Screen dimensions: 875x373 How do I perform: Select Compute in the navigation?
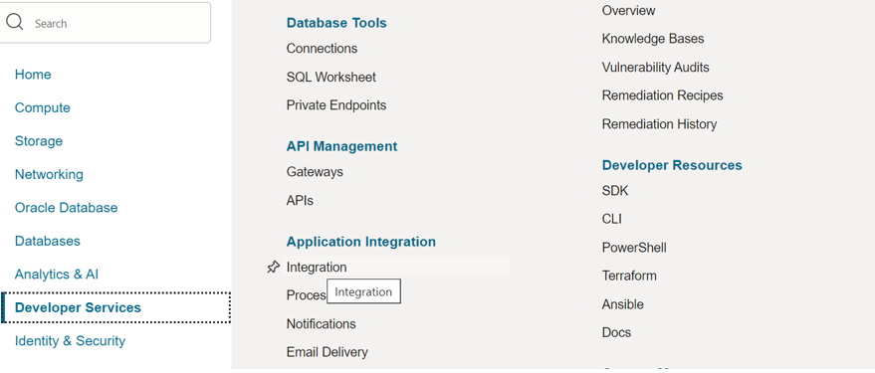click(43, 107)
